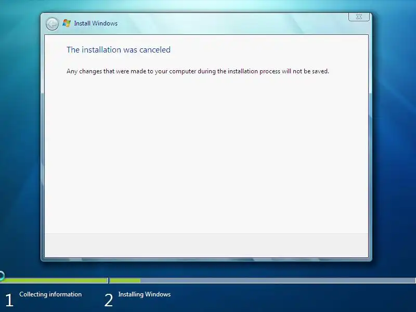Click the Collecting information green progress bar
416x312 pixels.
click(x=54, y=280)
